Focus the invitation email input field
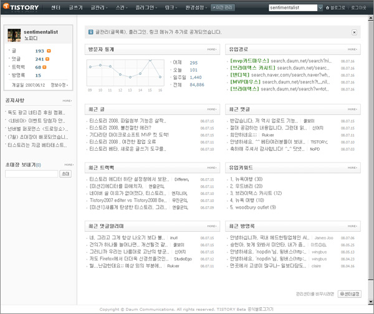 click(x=32, y=174)
